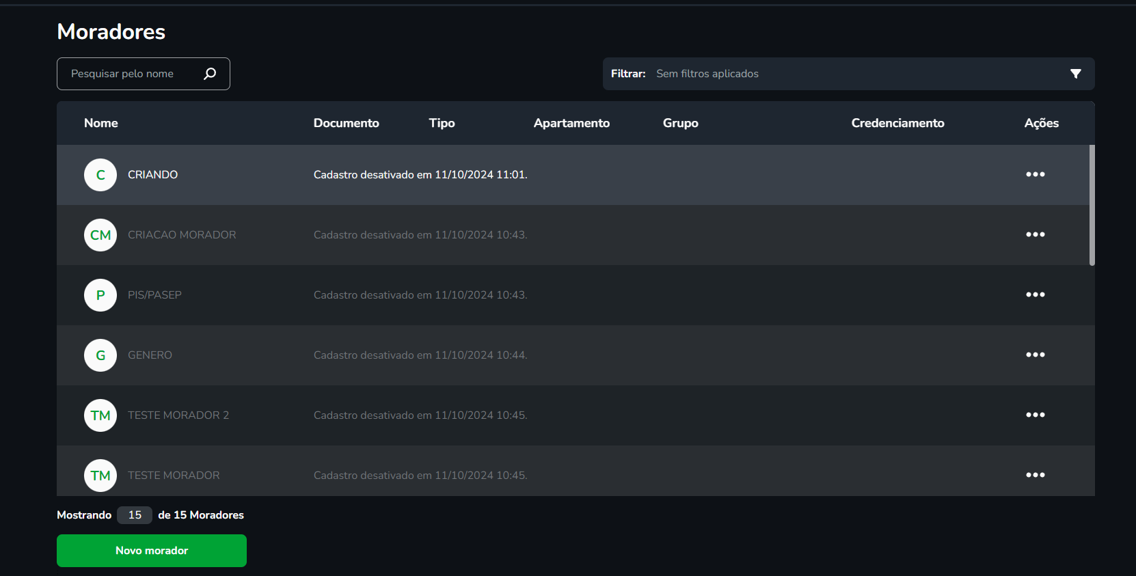Image resolution: width=1136 pixels, height=576 pixels.
Task: Open actions menu for CRIACAO MORADOR
Action: coord(1035,234)
